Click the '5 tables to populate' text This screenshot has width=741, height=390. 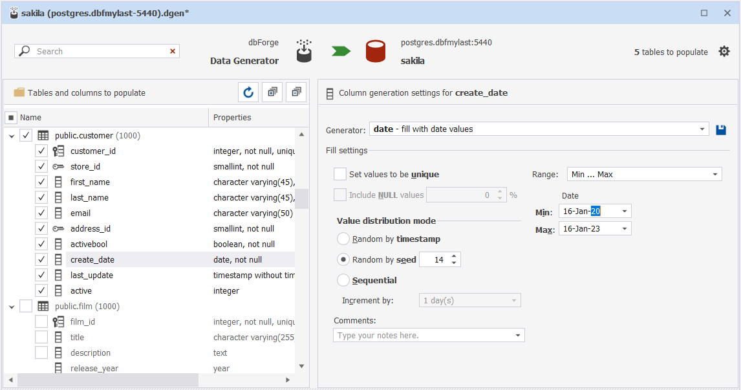(x=671, y=52)
